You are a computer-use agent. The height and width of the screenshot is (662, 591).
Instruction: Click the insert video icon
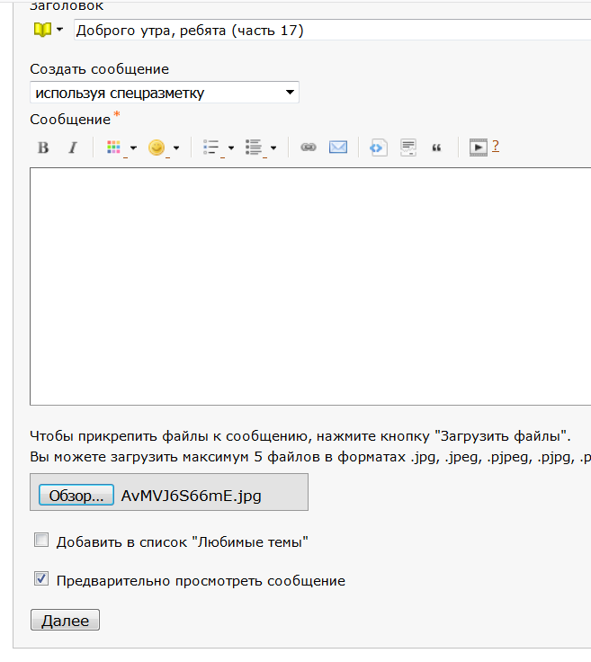point(479,148)
